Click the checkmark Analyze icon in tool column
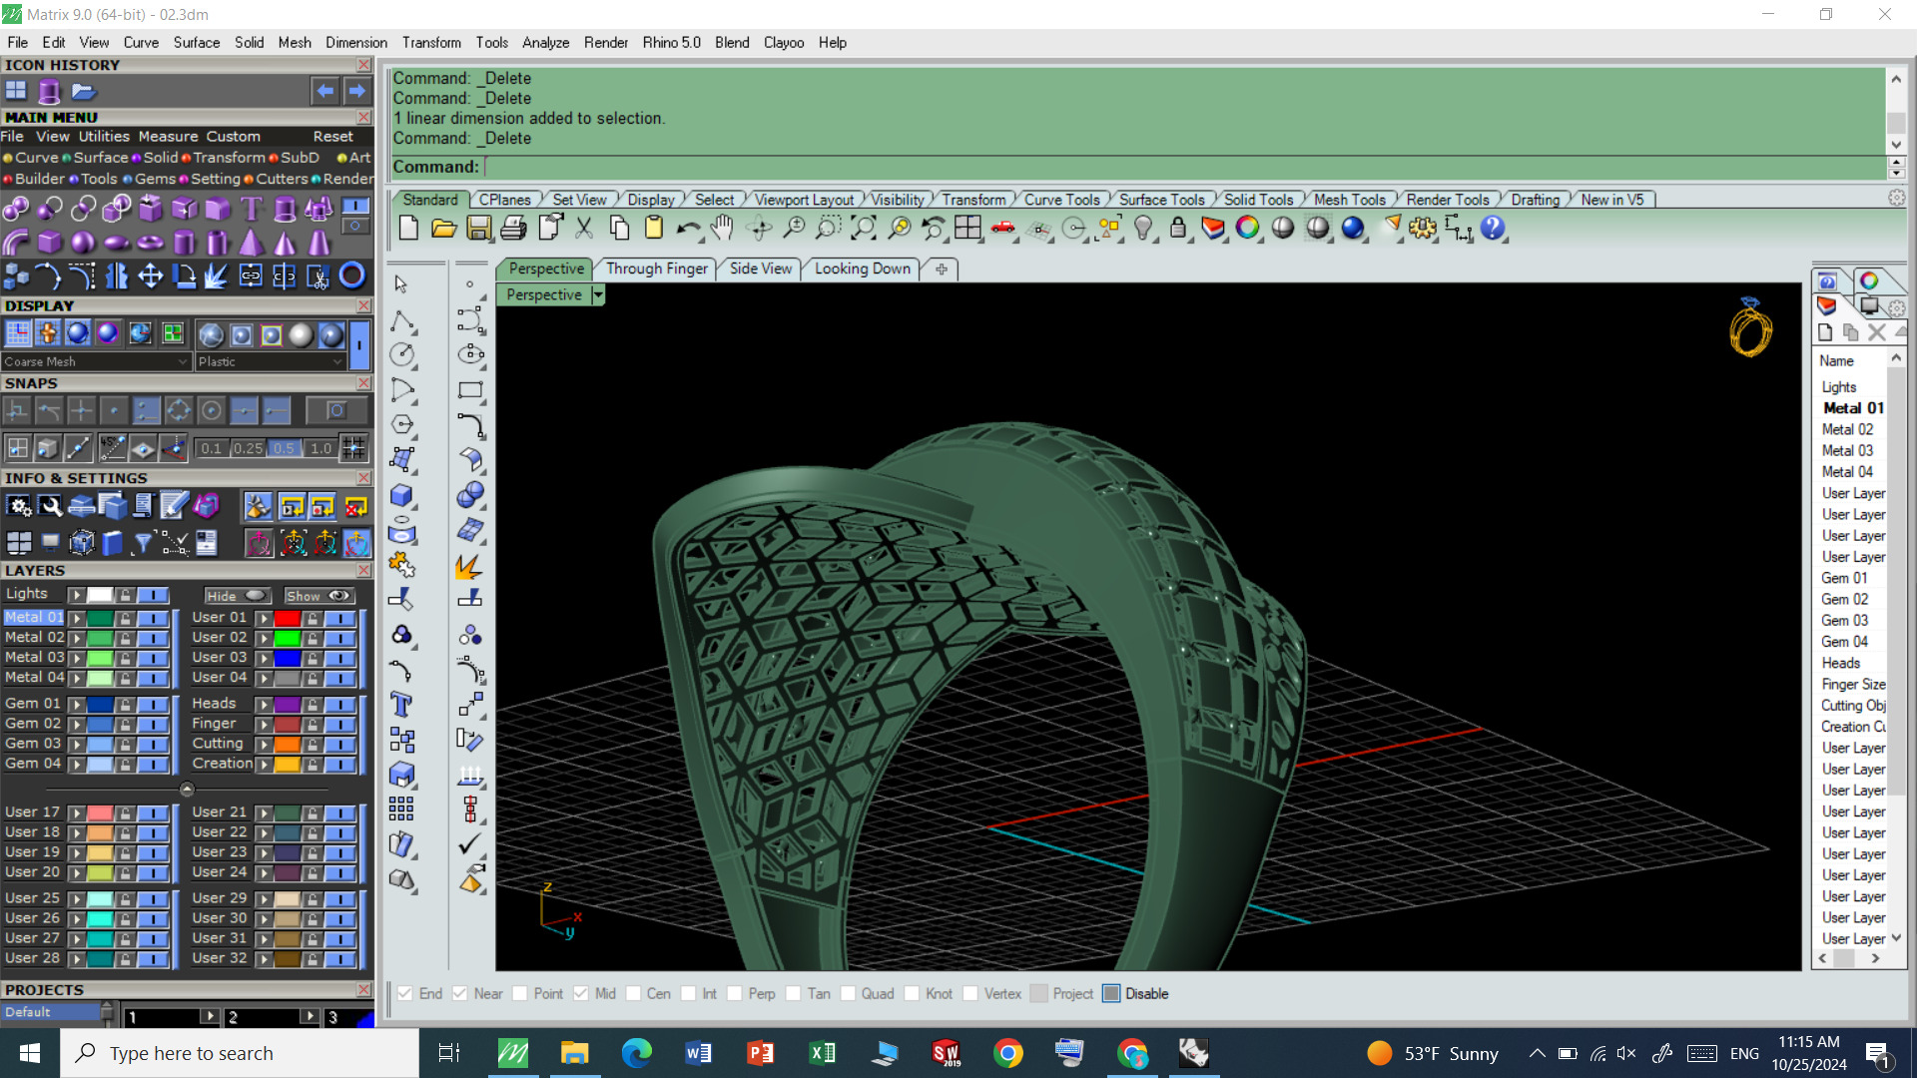Image resolution: width=1917 pixels, height=1078 pixels. click(x=470, y=844)
